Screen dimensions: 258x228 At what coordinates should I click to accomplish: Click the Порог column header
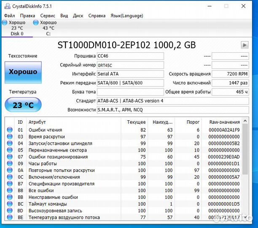click(x=188, y=122)
